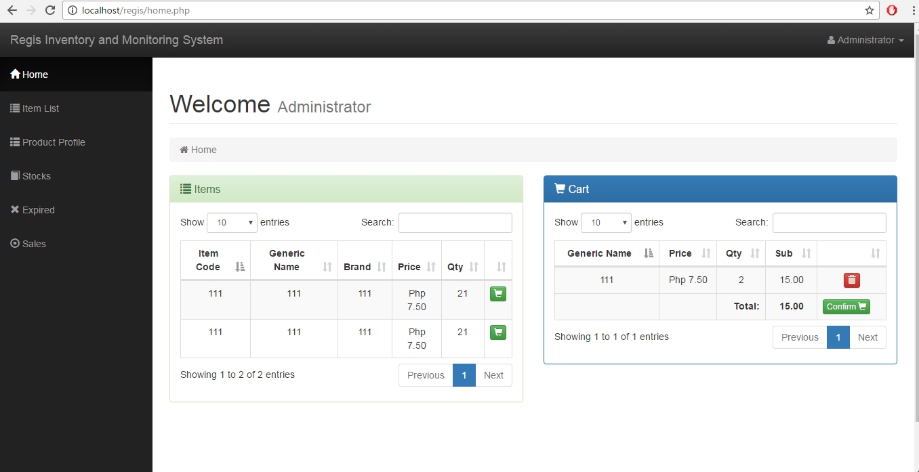The image size is (919, 472).
Task: Sort Items table by Generic Name
Action: click(x=294, y=260)
